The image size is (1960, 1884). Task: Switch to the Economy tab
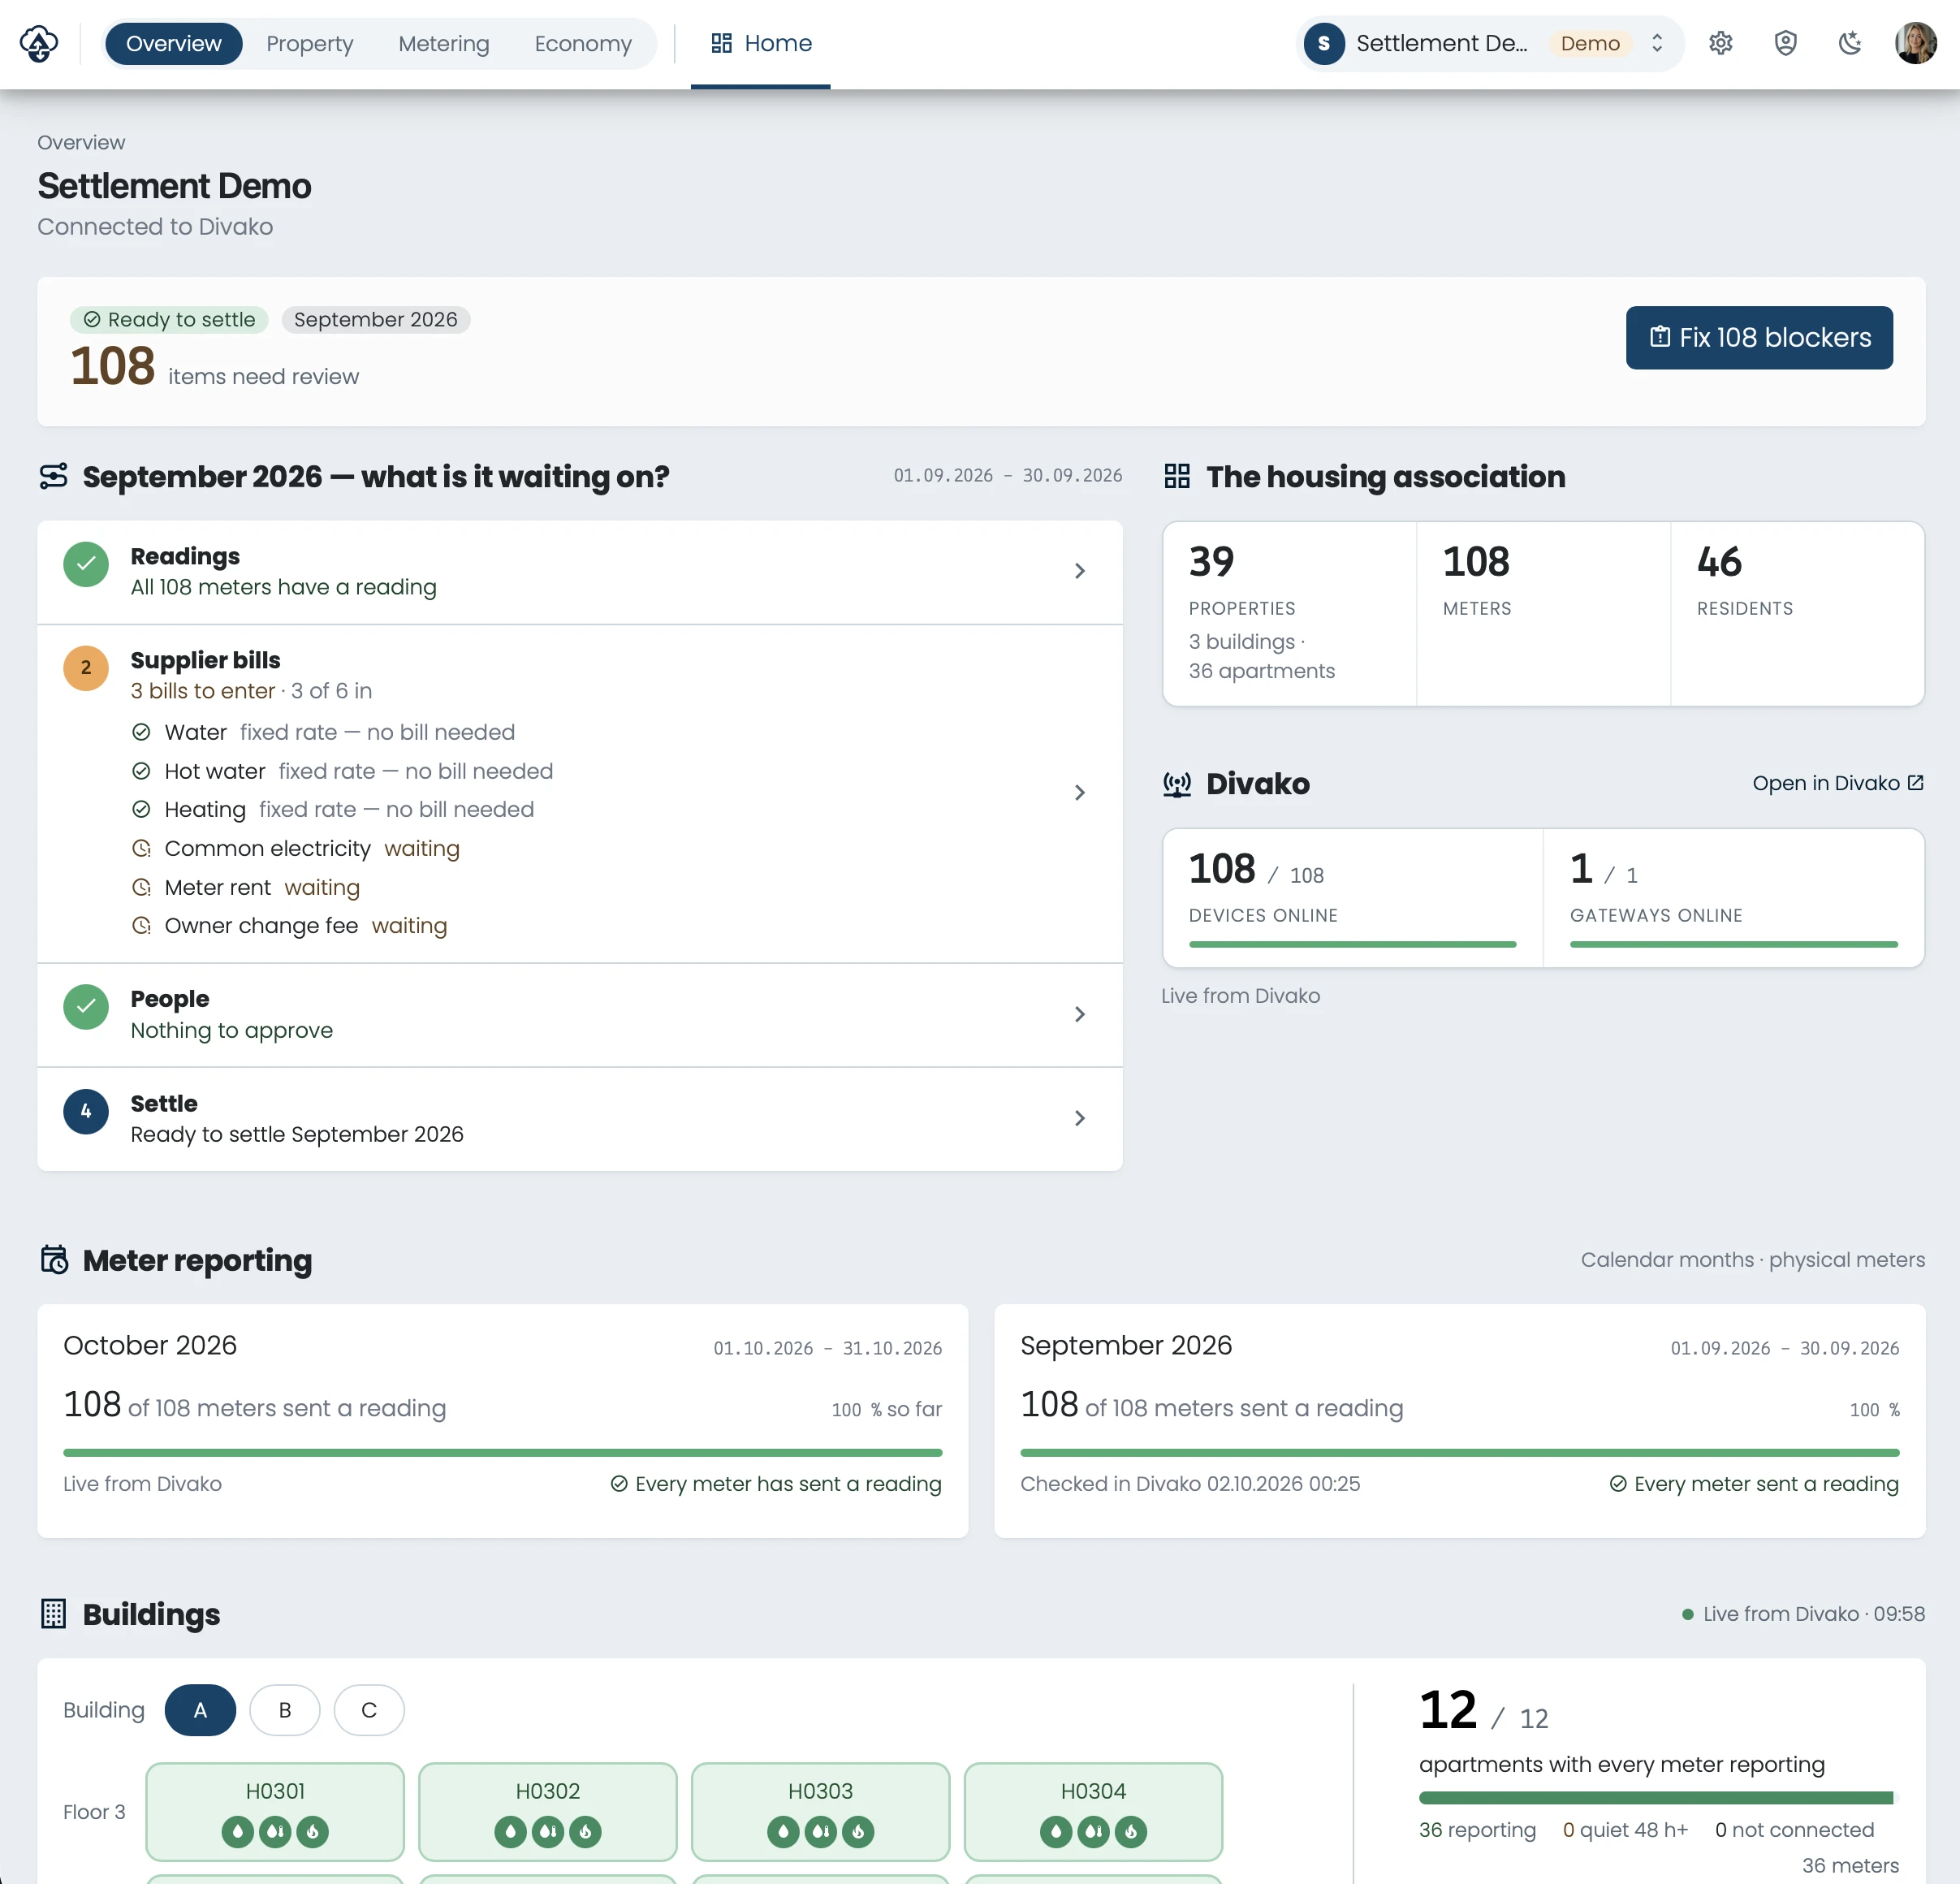click(x=583, y=43)
